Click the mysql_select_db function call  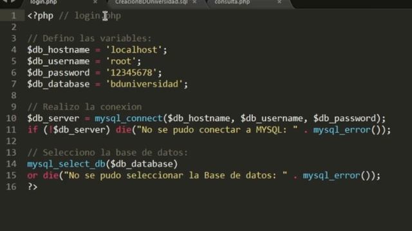66,164
